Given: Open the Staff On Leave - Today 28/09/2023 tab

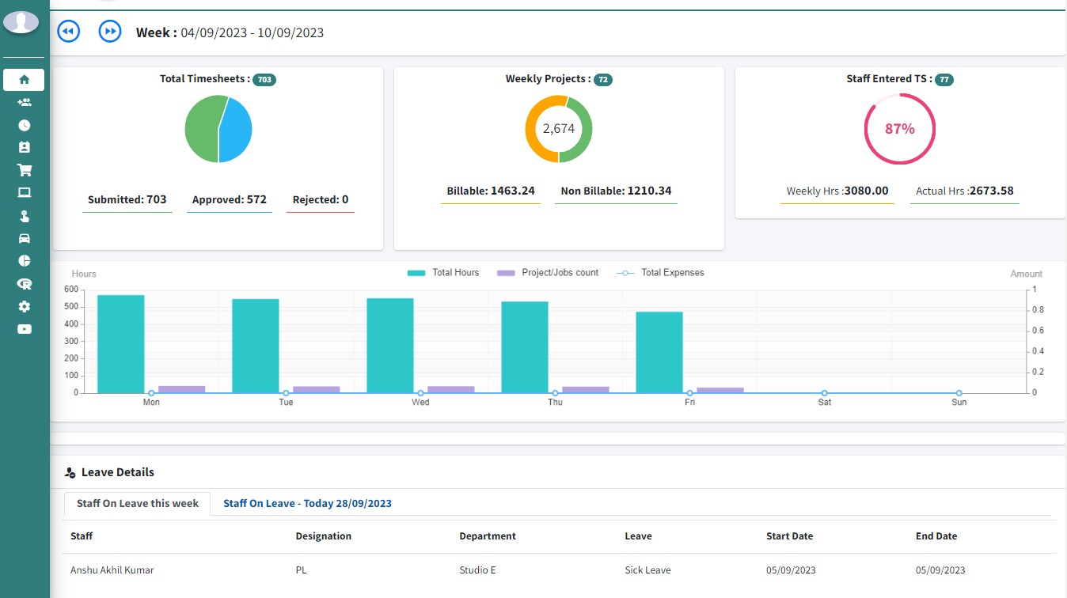Looking at the screenshot, I should tap(307, 503).
